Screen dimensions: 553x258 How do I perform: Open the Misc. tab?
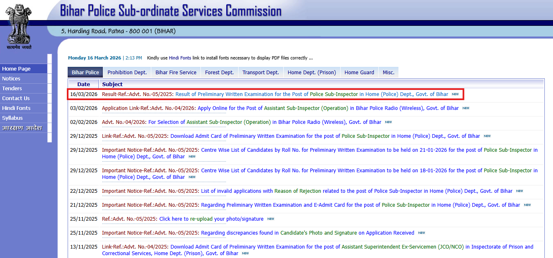(x=388, y=72)
